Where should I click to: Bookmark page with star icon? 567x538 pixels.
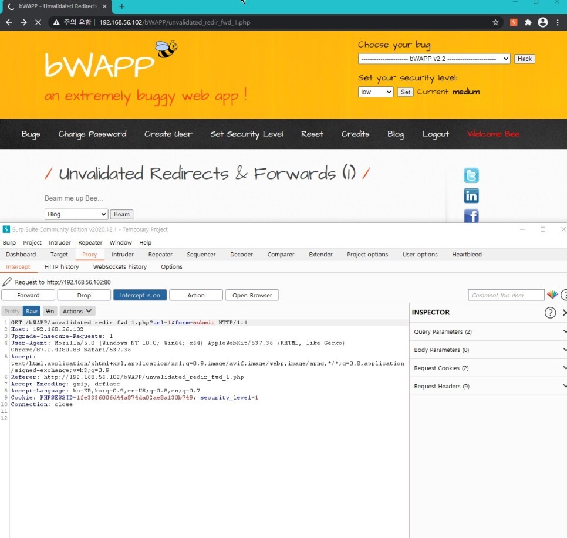(495, 22)
